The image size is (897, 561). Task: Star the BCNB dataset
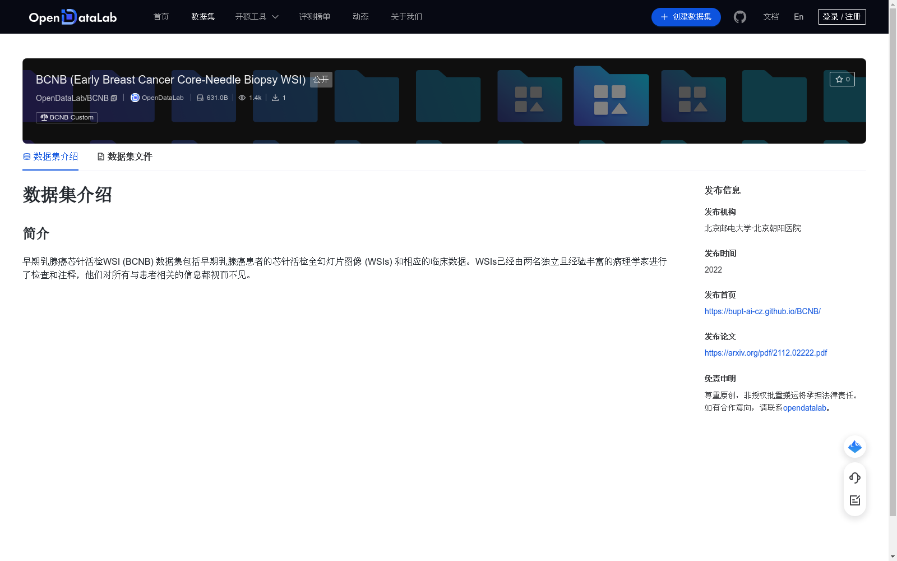[x=842, y=79]
